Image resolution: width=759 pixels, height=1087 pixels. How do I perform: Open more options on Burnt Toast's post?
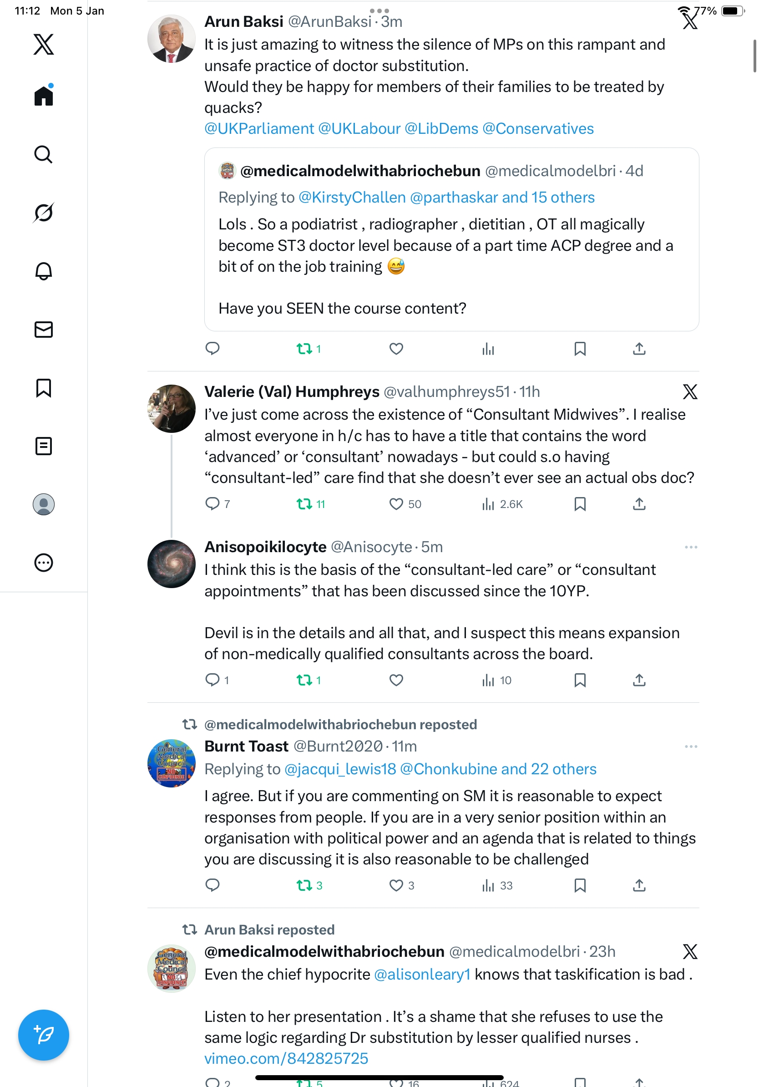[x=690, y=747]
